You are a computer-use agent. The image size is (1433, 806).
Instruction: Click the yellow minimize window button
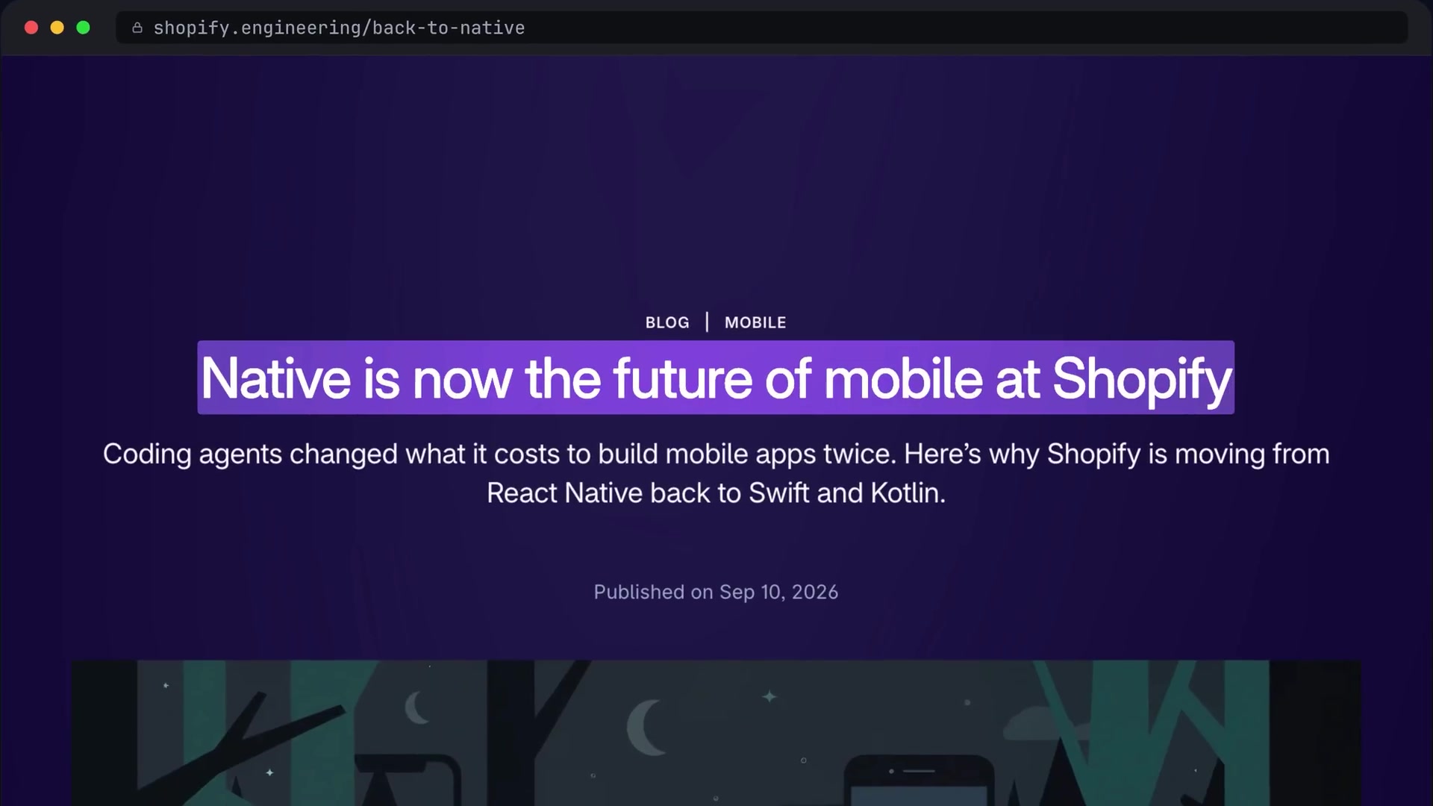(x=57, y=28)
